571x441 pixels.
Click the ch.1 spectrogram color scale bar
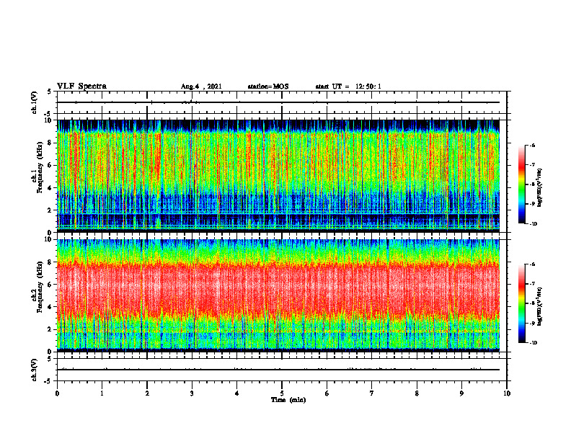(521, 184)
